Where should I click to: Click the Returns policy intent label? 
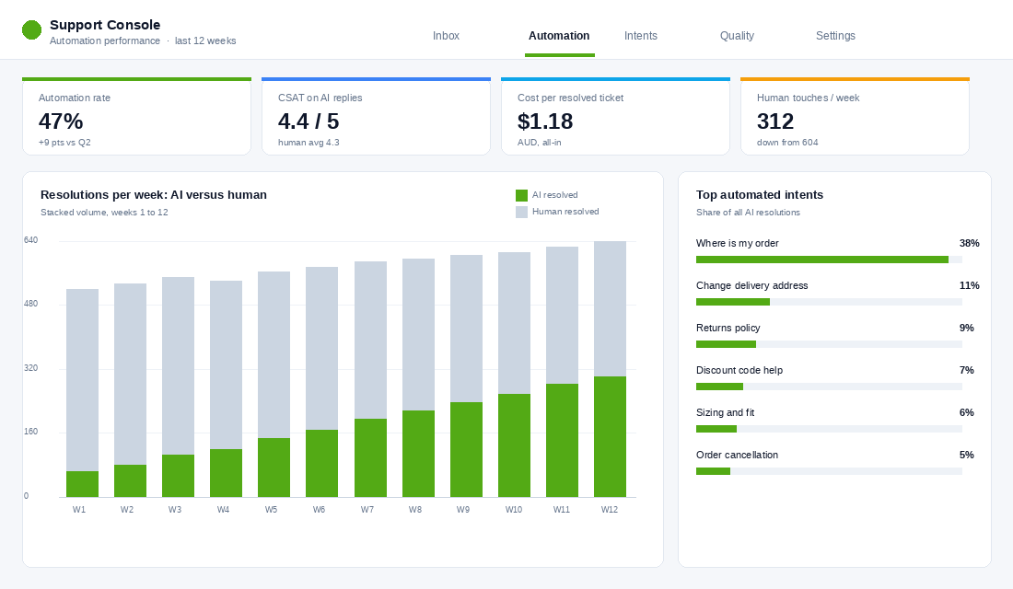pyautogui.click(x=728, y=328)
